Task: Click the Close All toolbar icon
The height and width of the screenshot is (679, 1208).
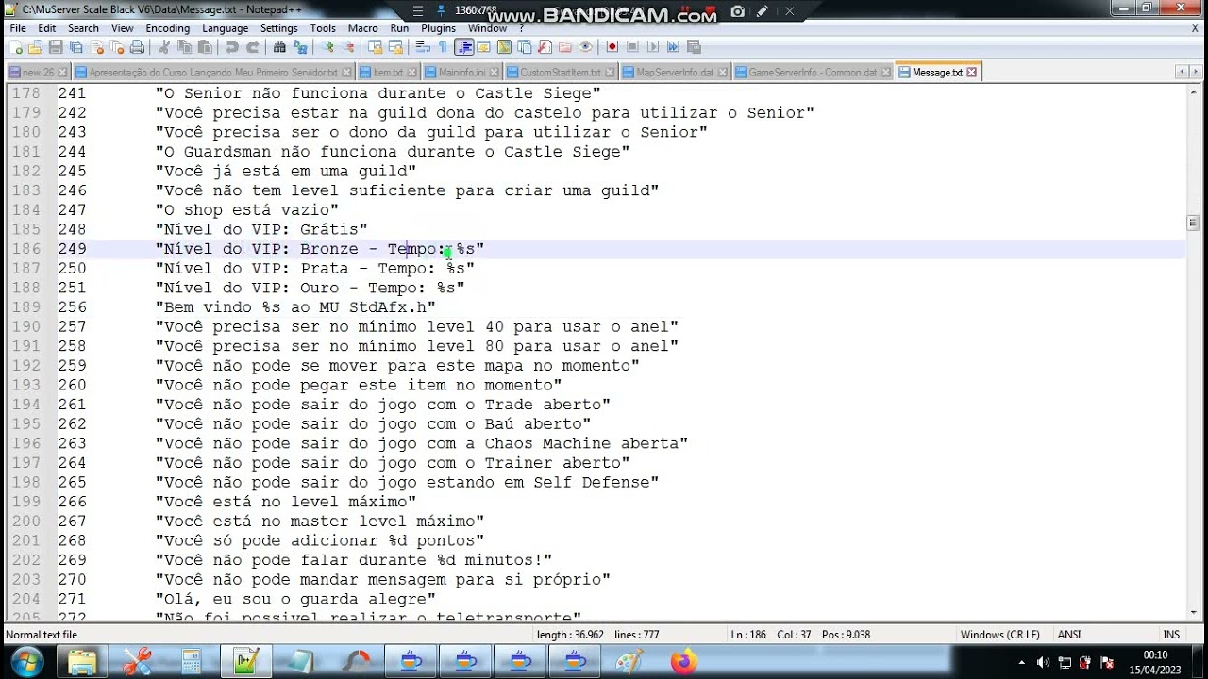Action: click(x=116, y=47)
